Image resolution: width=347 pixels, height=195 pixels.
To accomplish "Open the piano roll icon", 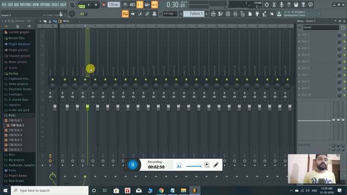I will click(221, 14).
